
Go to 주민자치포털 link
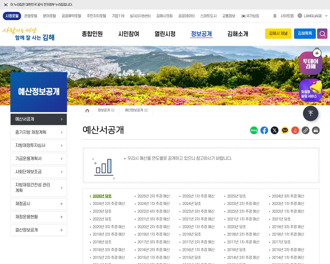pyautogui.click(x=96, y=16)
